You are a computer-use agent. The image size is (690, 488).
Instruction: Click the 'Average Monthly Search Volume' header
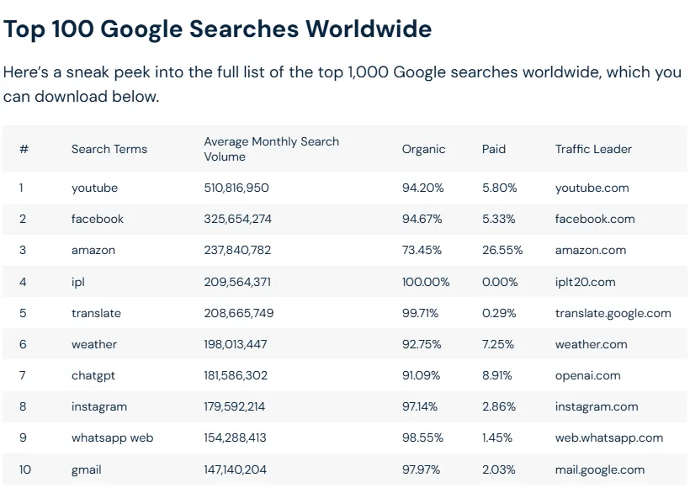pyautogui.click(x=271, y=149)
